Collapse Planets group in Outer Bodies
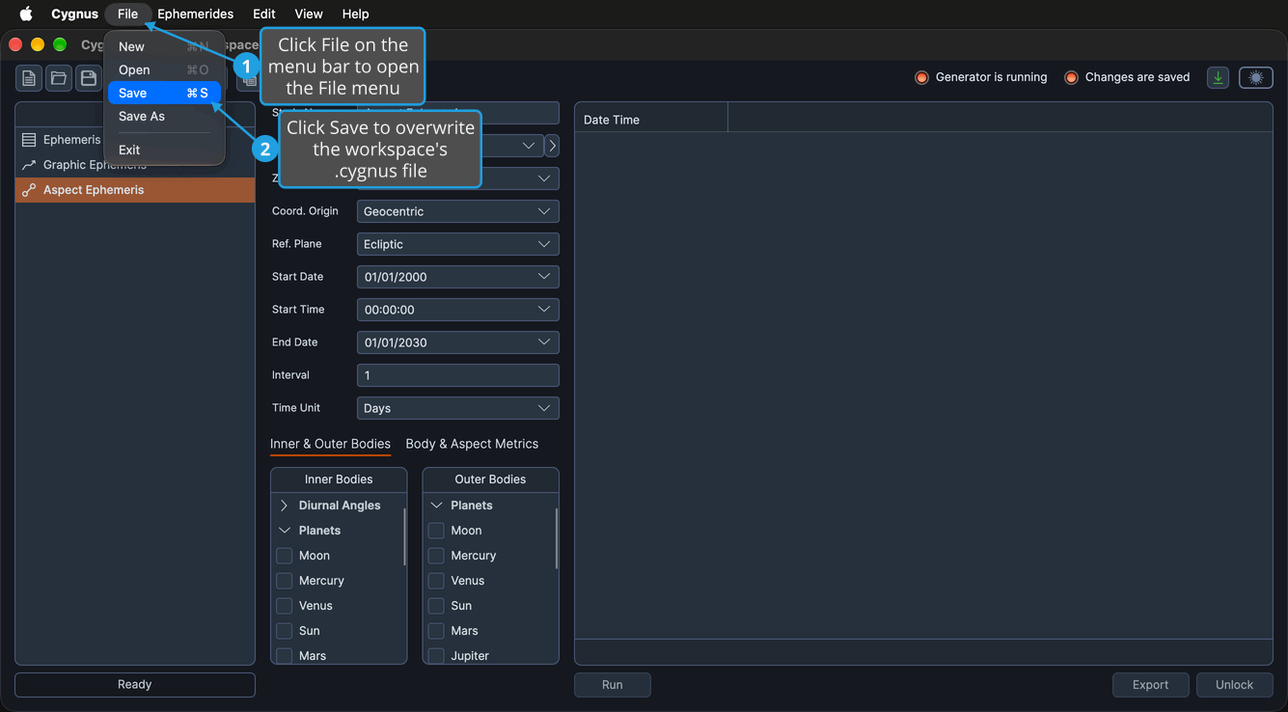Screen dimensions: 1288x712 tap(436, 506)
